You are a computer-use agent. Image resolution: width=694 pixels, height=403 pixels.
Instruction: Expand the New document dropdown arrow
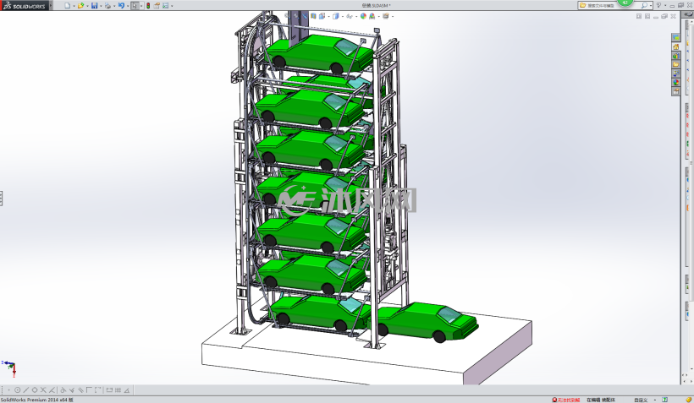pos(74,6)
